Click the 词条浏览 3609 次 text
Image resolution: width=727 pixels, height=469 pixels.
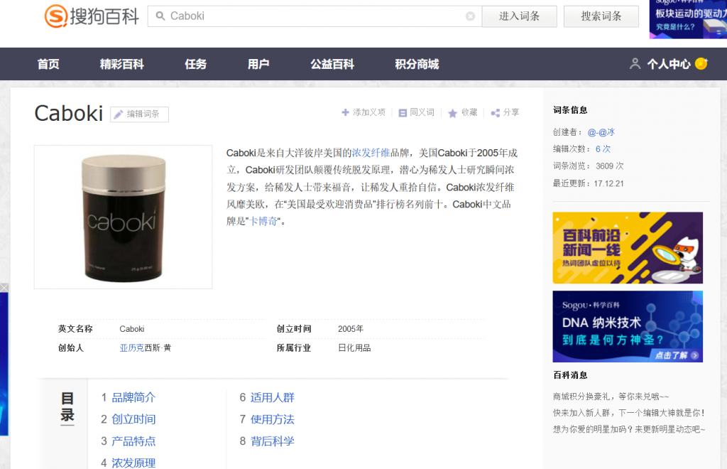coord(588,166)
